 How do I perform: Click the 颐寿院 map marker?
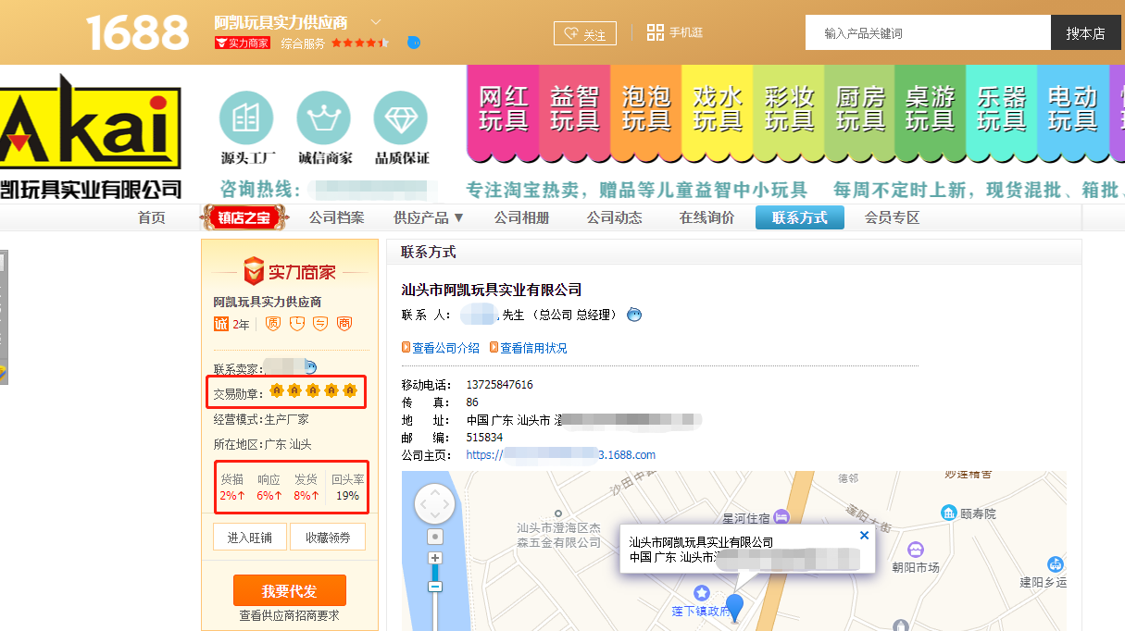(x=948, y=513)
